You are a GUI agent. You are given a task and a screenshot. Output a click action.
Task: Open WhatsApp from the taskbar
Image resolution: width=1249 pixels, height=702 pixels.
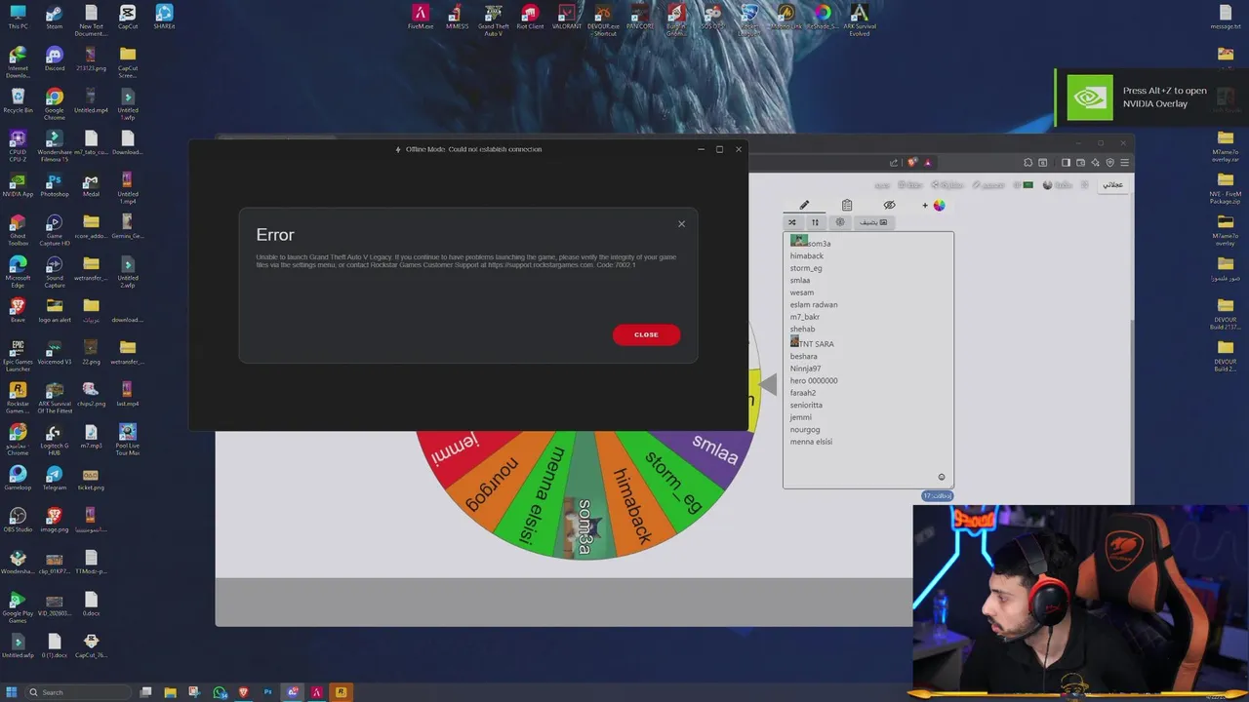point(221,692)
